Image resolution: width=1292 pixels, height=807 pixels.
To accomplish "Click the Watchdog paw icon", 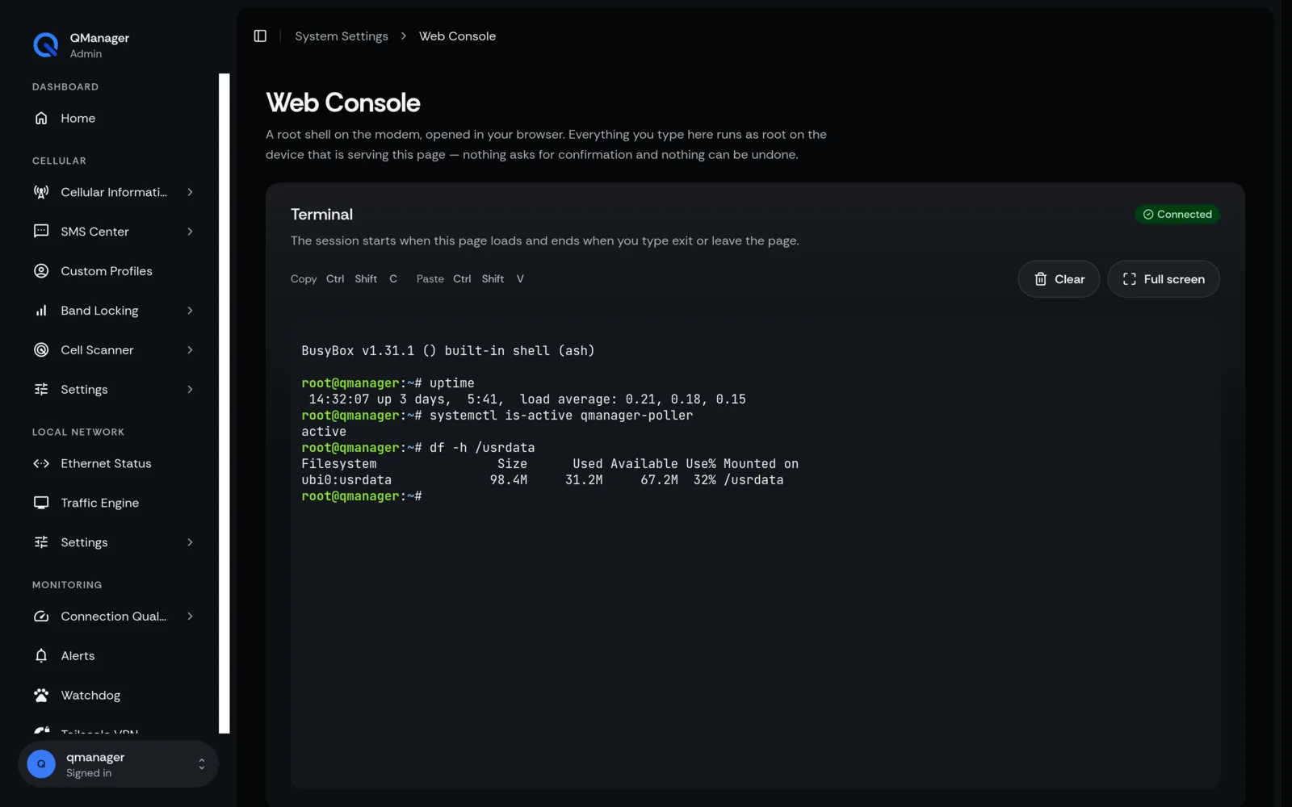I will pyautogui.click(x=41, y=696).
